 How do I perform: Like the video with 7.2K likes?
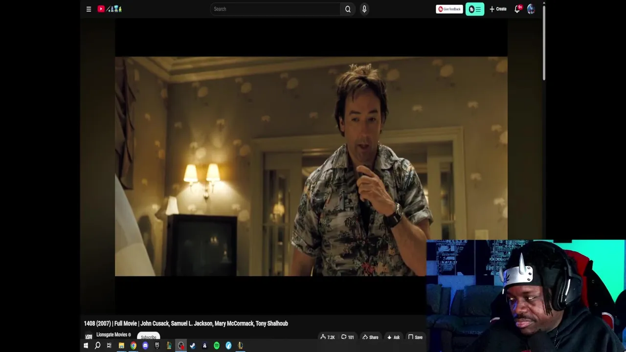point(328,337)
